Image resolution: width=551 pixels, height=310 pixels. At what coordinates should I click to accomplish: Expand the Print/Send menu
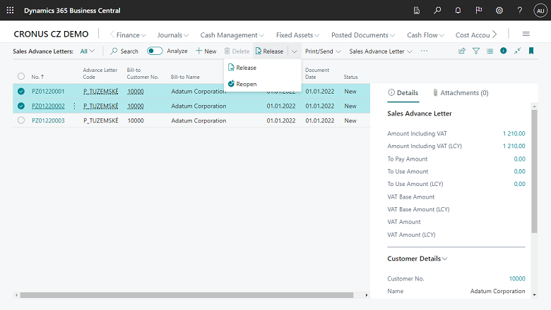pyautogui.click(x=323, y=51)
